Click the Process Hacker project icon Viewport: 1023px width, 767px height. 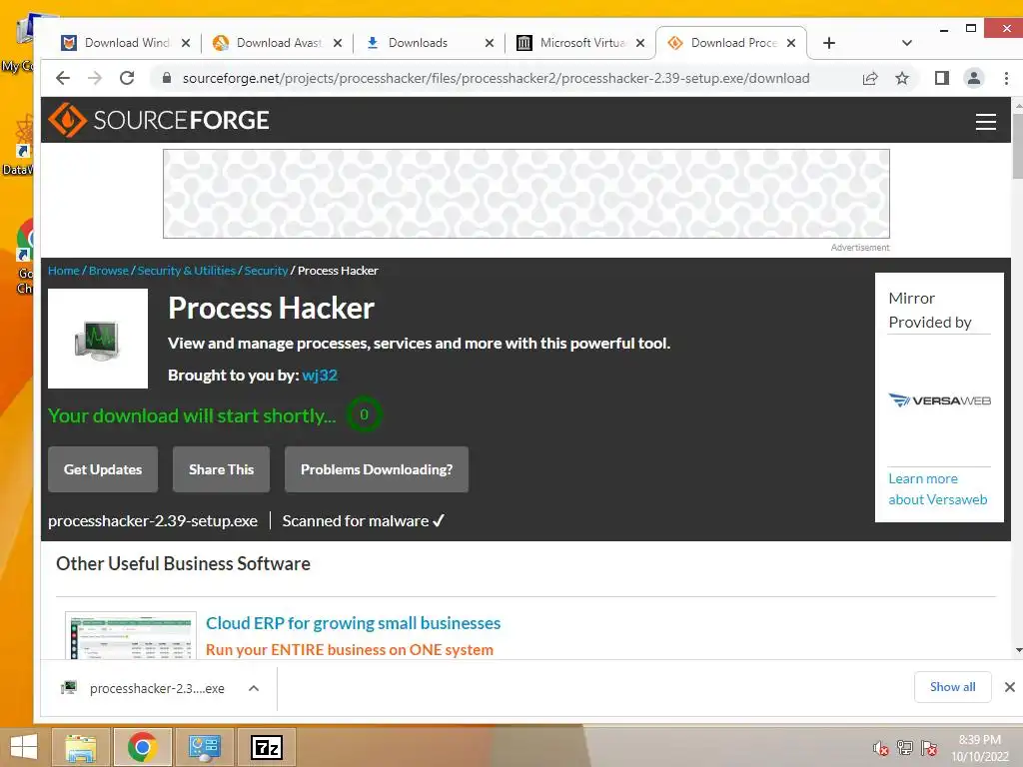click(x=98, y=339)
